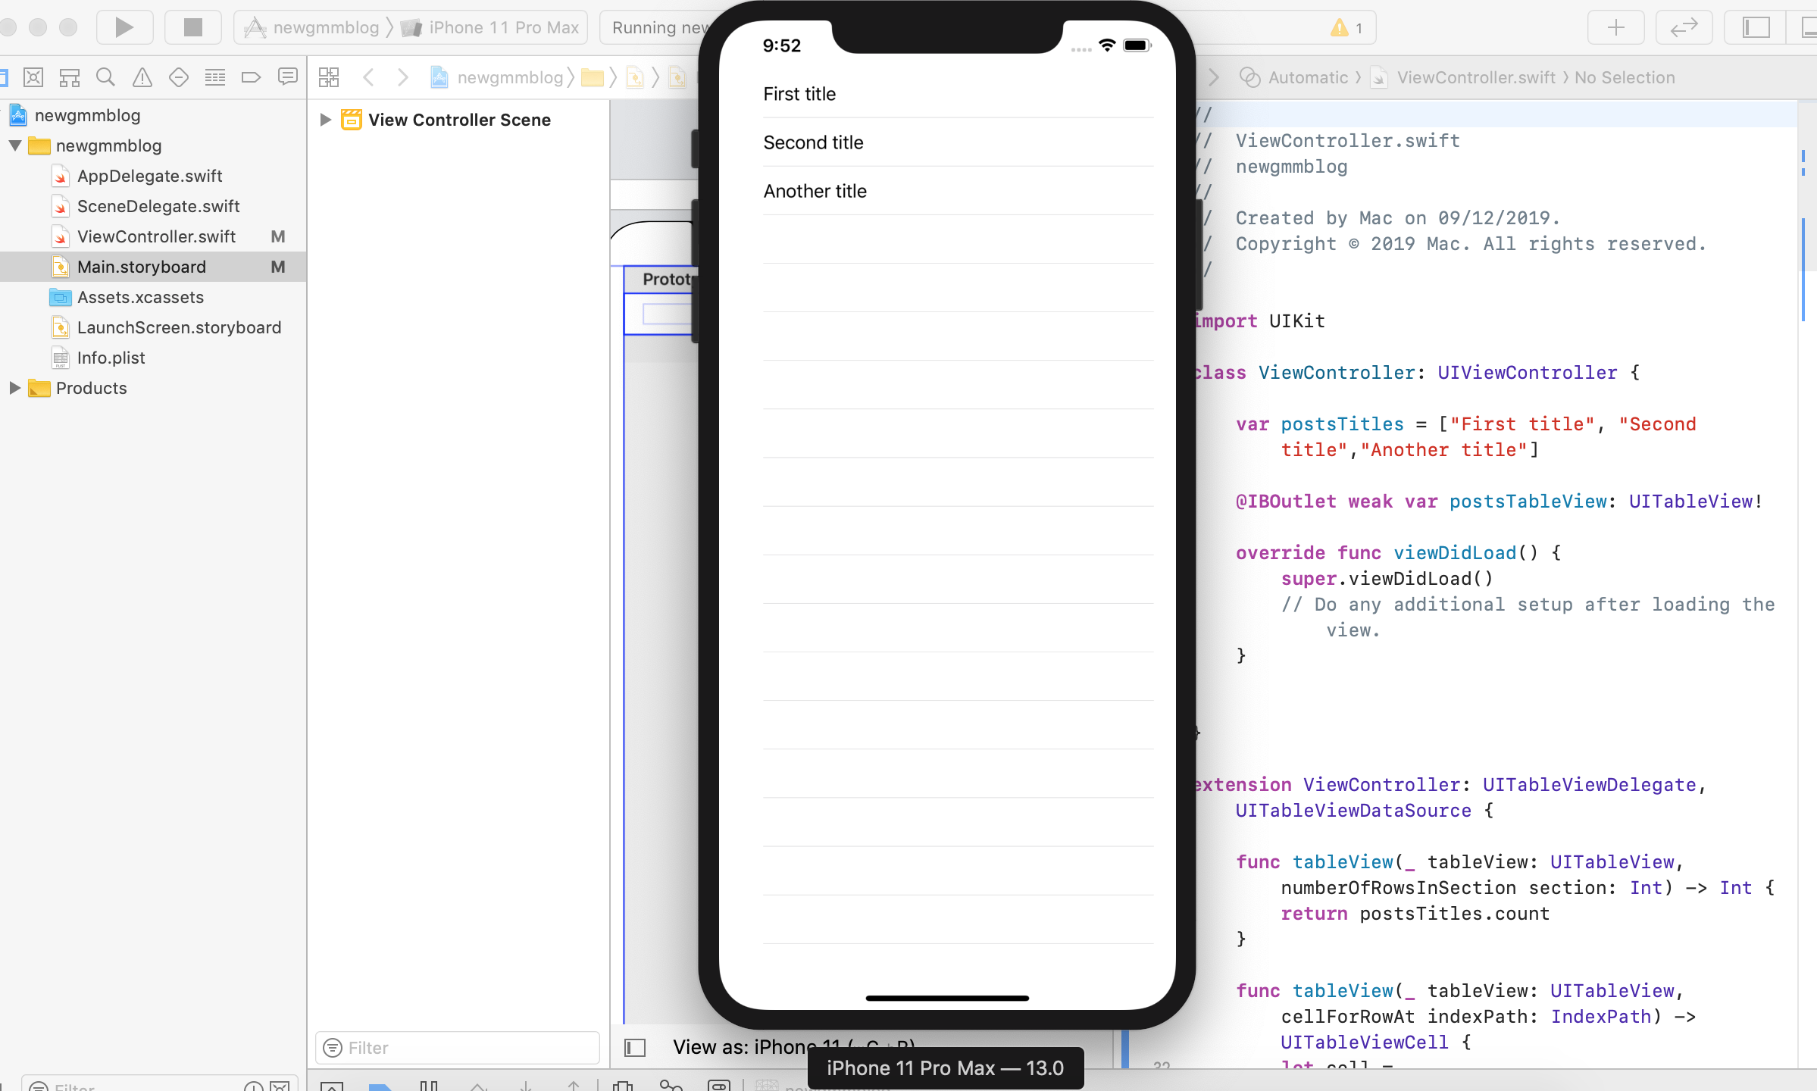Toggle the document outline sidebar button
Screen dimensions: 1817x1091
[635, 1048]
